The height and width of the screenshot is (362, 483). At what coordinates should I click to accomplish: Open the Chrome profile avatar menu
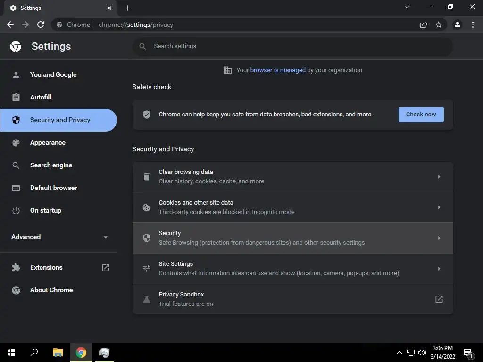tap(458, 25)
